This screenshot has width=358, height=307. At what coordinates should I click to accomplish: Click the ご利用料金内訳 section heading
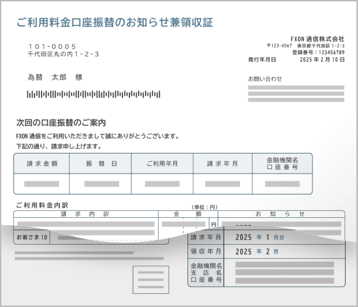click(42, 206)
